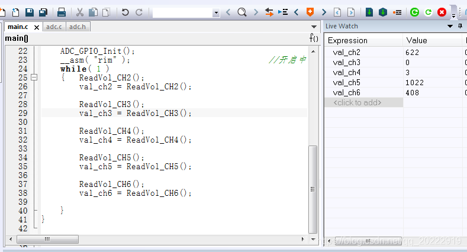Go to next bookmark
Image resolution: width=467 pixels, height=252 pixels.
324,12
